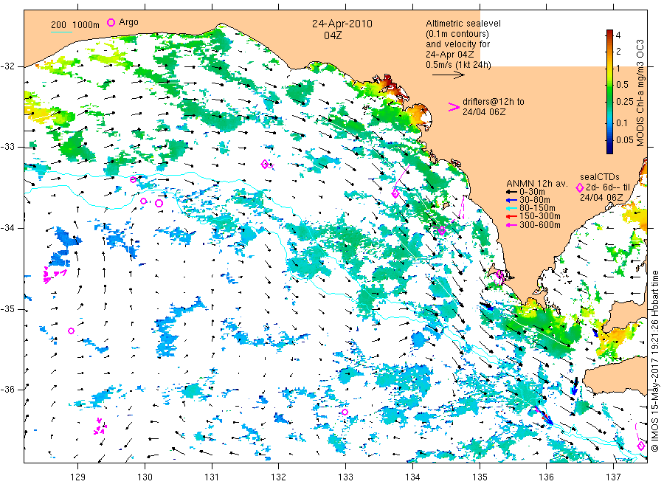Click the cyan 80-150m ANMN legend arrow
664x487 pixels.
(x=512, y=208)
